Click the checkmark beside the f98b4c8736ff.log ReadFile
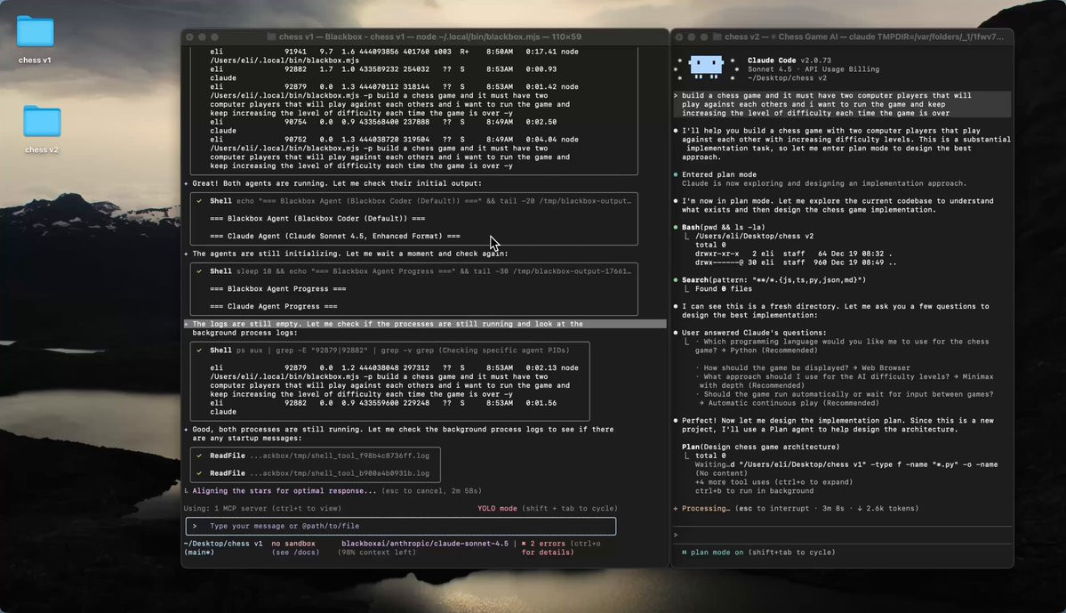This screenshot has height=613, width=1066. pyautogui.click(x=199, y=456)
